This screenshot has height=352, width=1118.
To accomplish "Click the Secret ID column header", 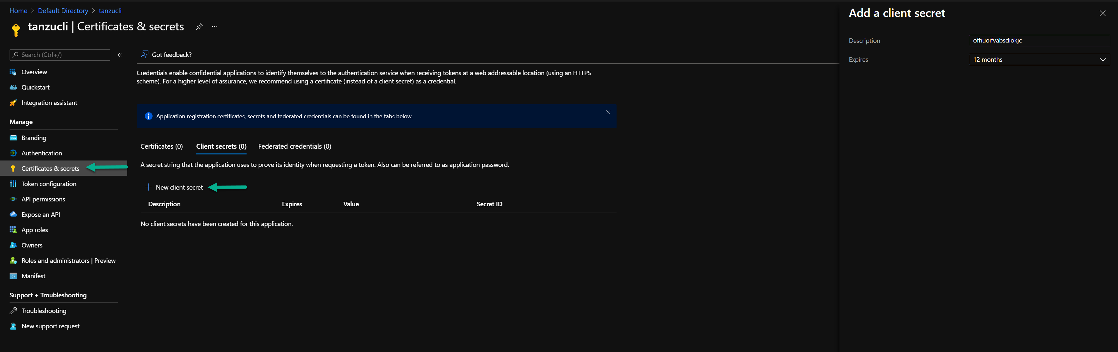I will pos(490,204).
